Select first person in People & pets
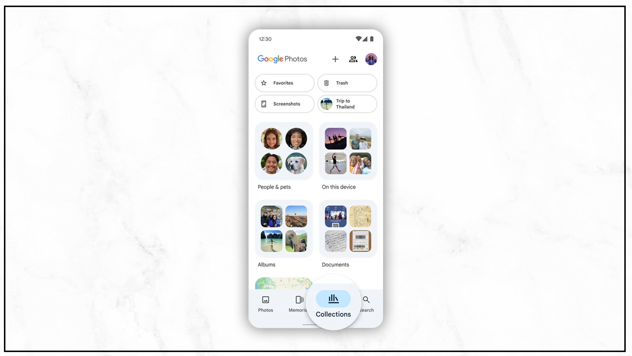Image resolution: width=632 pixels, height=356 pixels. [271, 138]
